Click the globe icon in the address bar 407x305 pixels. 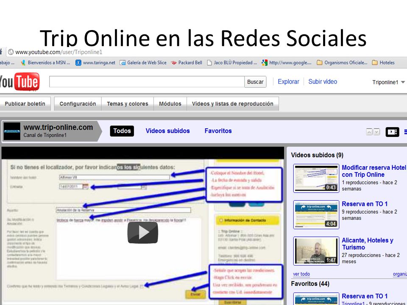click(11, 52)
